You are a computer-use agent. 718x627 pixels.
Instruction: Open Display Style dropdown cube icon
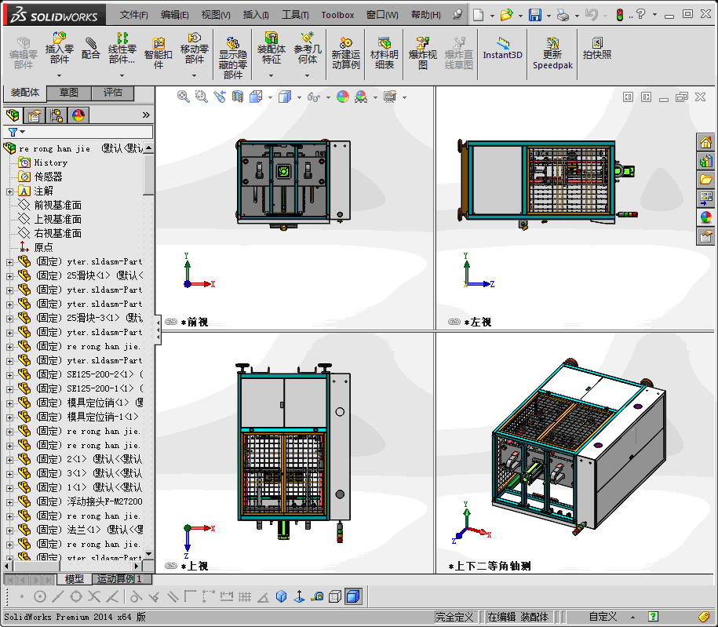(285, 97)
